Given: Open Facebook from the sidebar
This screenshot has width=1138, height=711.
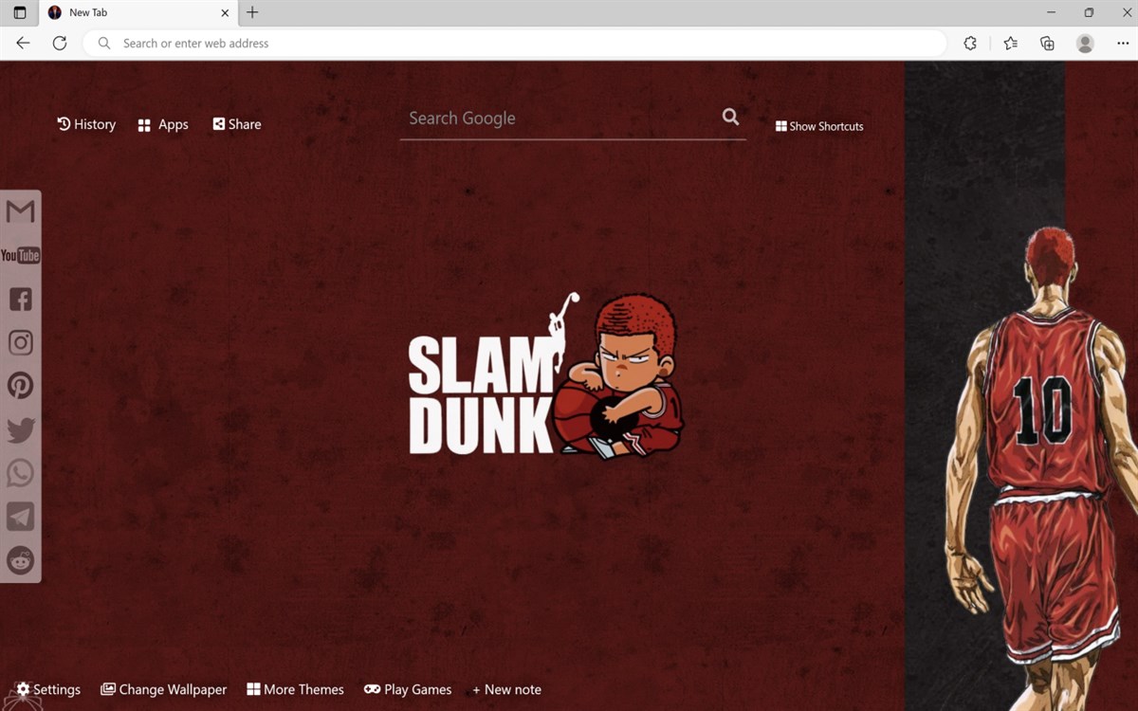Looking at the screenshot, I should pos(20,300).
